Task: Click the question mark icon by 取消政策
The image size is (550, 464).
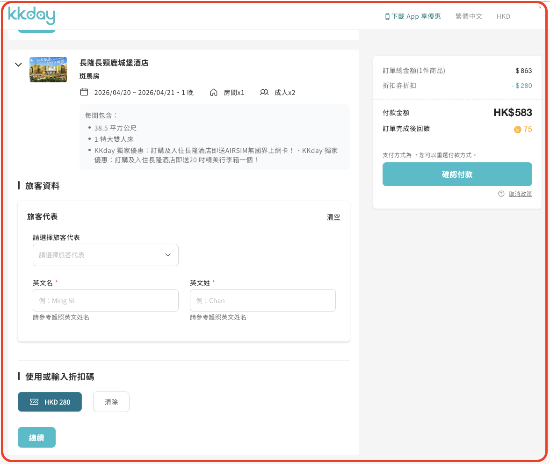Action: pos(501,194)
